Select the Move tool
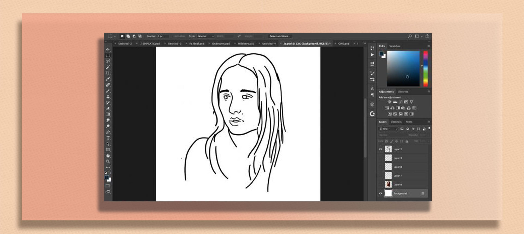The height and width of the screenshot is (234, 524). 108,49
